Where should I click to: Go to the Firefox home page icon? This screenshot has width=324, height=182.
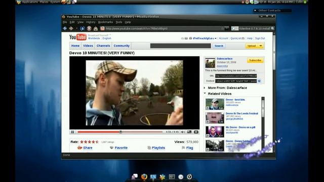96,28
